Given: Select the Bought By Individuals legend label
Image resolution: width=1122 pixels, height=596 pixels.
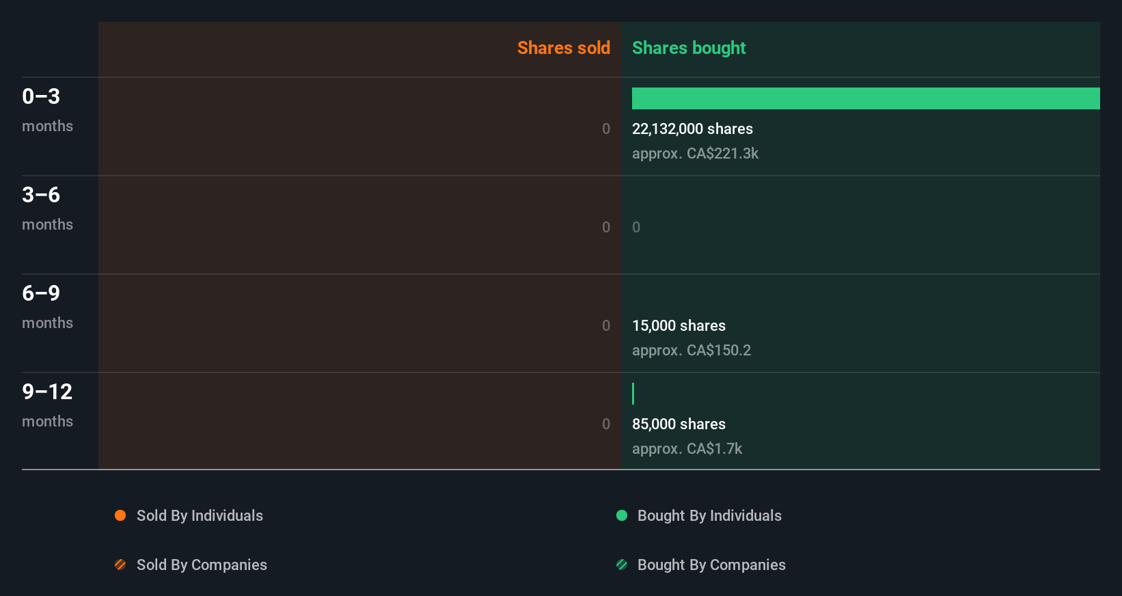Looking at the screenshot, I should click(709, 516).
